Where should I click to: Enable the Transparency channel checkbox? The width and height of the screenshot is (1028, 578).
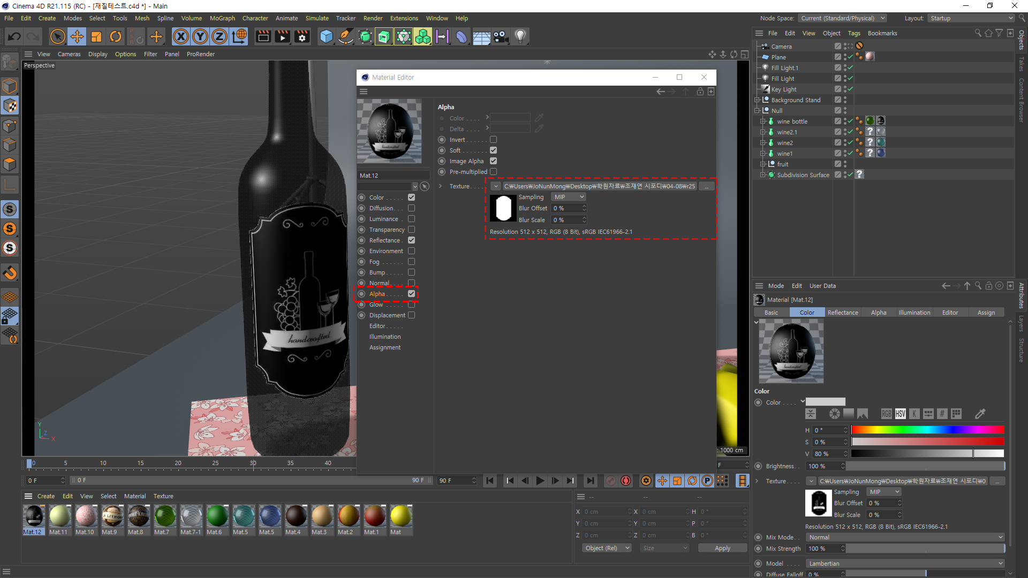click(411, 230)
